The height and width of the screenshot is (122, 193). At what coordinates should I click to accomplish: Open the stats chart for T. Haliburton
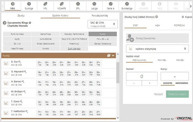pos(6,113)
